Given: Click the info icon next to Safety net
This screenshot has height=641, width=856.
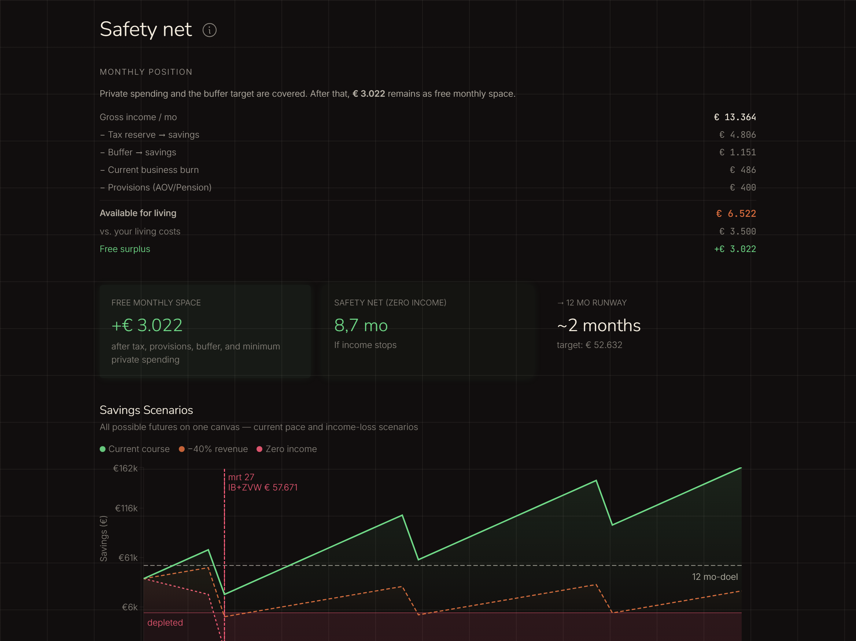Looking at the screenshot, I should tap(209, 30).
